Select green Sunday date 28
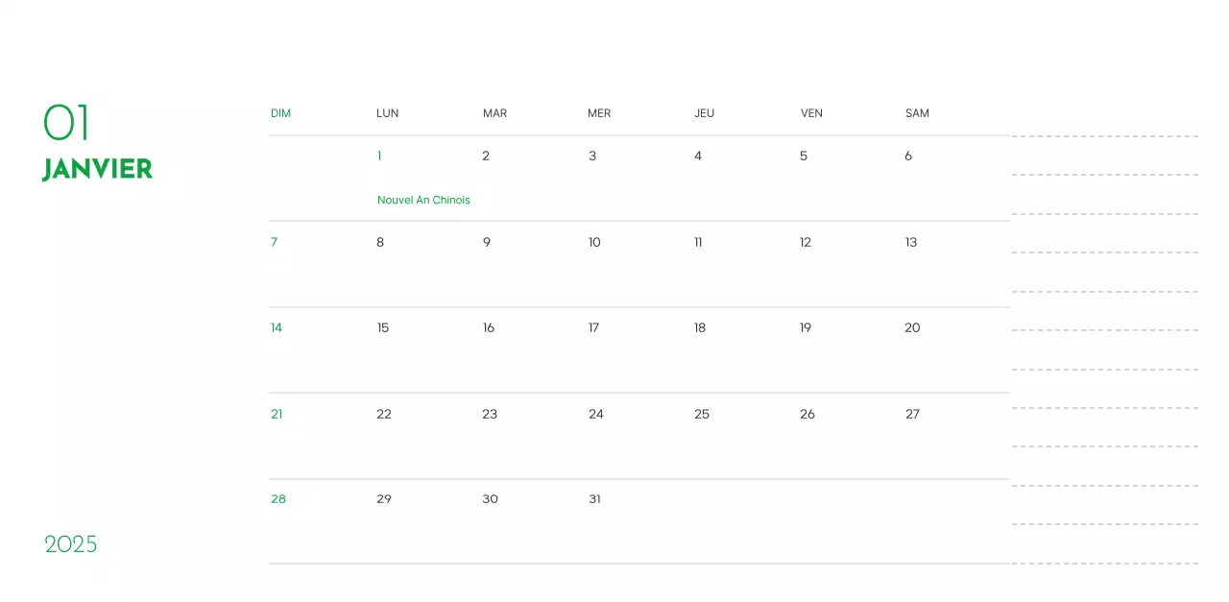Viewport: 1229px width, 602px height. (x=278, y=499)
